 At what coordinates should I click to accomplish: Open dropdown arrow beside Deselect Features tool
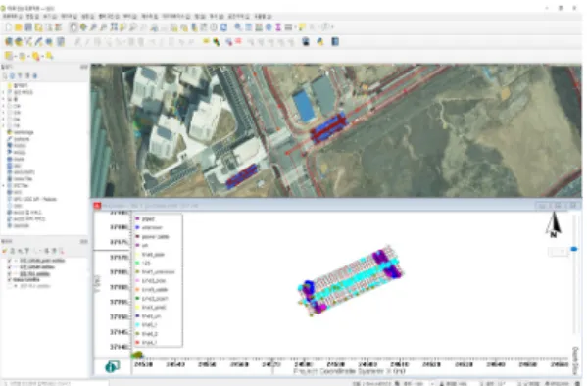click(43, 56)
